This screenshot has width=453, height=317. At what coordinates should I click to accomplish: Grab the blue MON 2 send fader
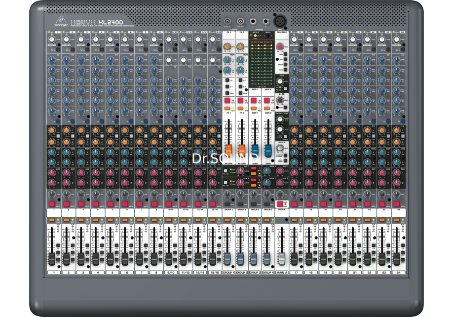coord(268,151)
